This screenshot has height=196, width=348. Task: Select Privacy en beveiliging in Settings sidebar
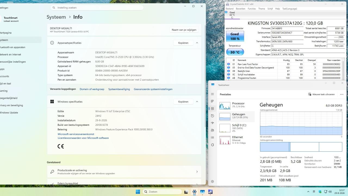point(21,105)
